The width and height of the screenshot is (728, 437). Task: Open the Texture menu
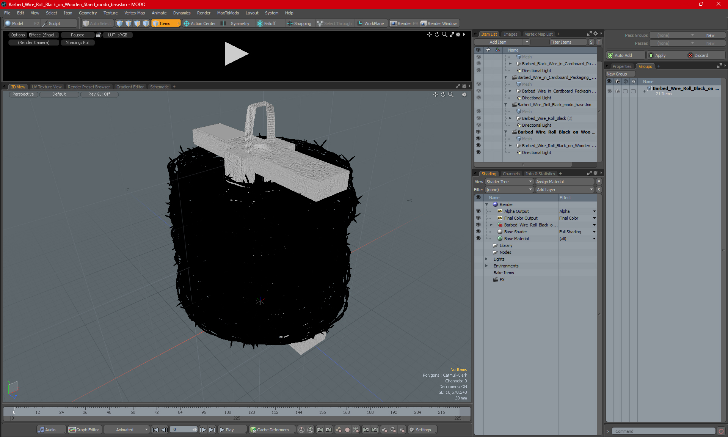pyautogui.click(x=110, y=13)
